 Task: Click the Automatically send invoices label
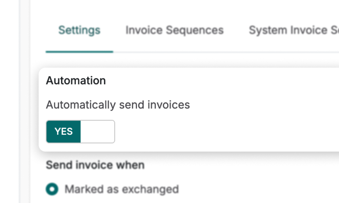[x=118, y=105]
